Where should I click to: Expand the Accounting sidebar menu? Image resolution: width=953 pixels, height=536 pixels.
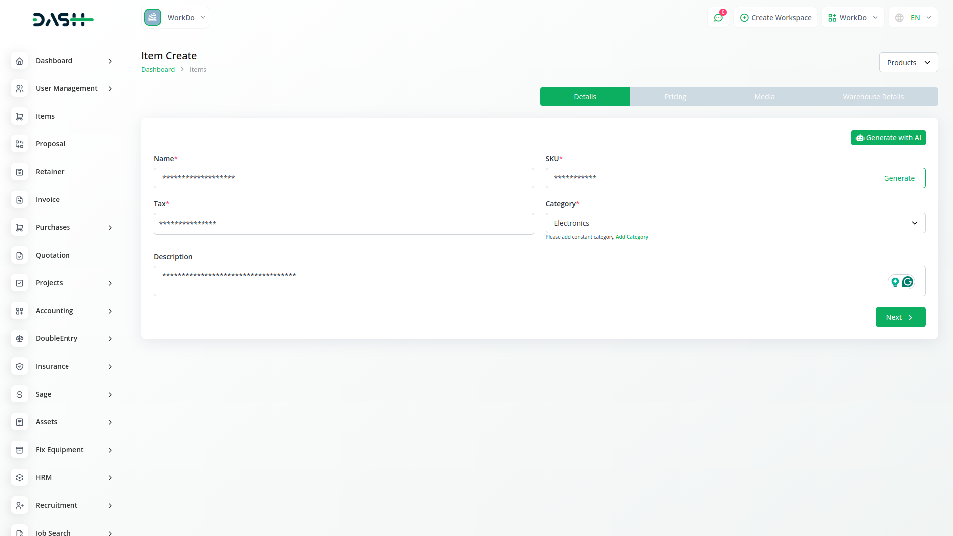63,311
